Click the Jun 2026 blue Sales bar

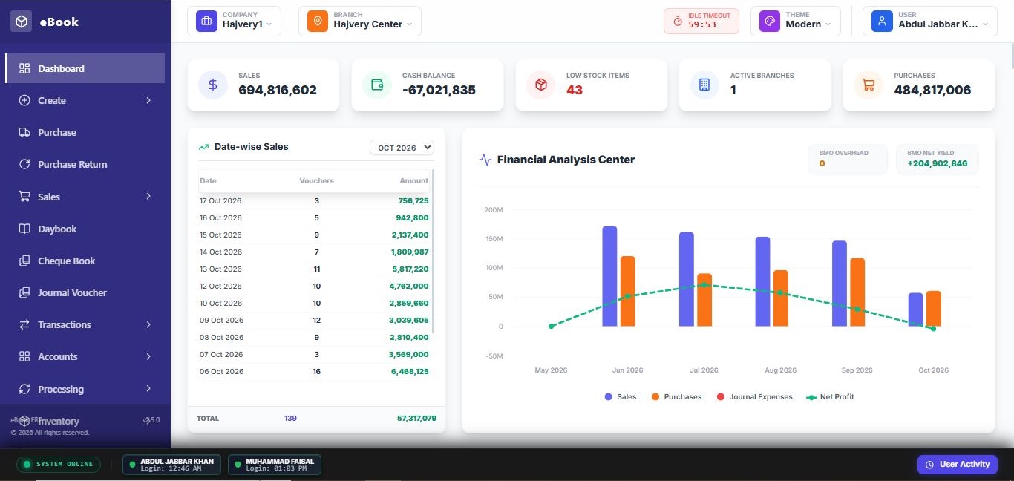tap(609, 276)
